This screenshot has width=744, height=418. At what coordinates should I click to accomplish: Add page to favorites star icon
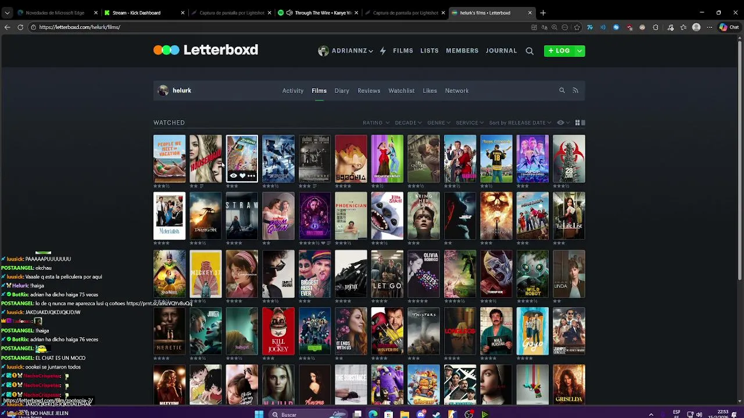click(x=577, y=27)
